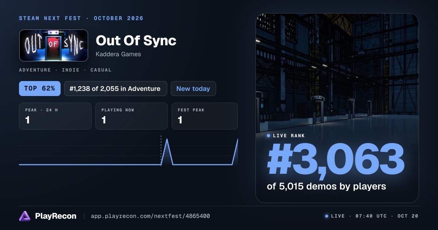Click the Kaddera Games developer name
The image size is (438, 230).
click(x=118, y=54)
